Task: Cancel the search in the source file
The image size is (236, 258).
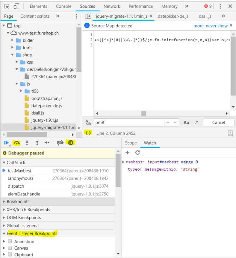Action: [218, 123]
